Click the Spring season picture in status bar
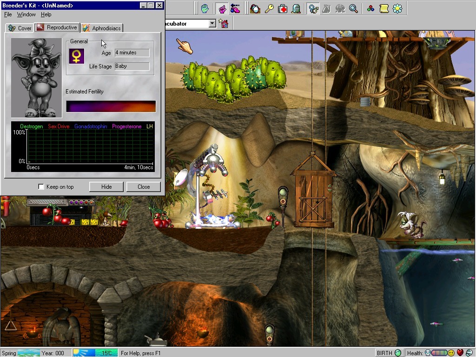The image size is (476, 357). (x=28, y=353)
